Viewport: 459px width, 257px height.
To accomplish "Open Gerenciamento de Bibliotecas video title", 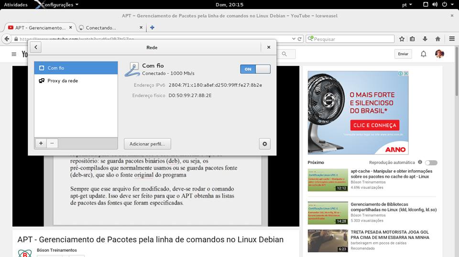I will [x=393, y=207].
